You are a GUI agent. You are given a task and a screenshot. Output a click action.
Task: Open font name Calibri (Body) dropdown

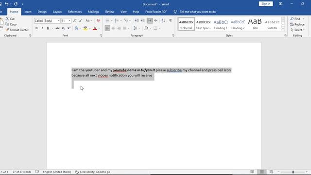[59, 21]
